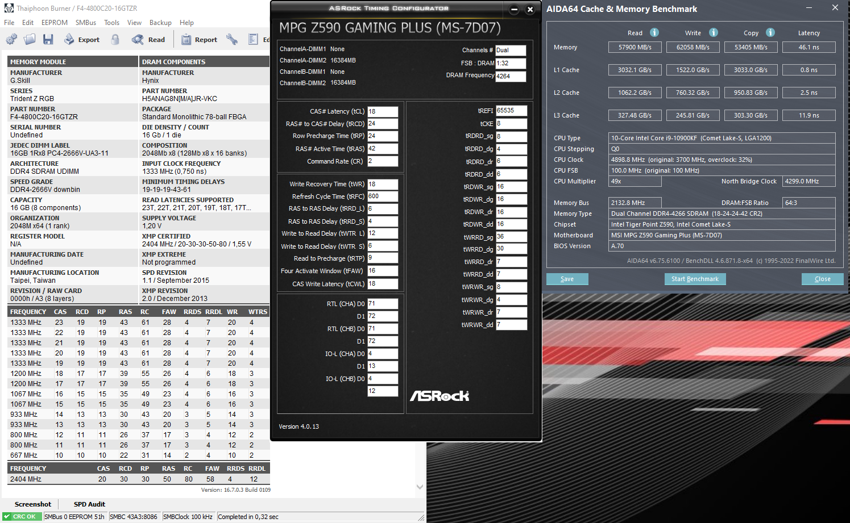Click the ASRock logo in the Timing Configurator
This screenshot has height=523, width=850.
pos(439,395)
